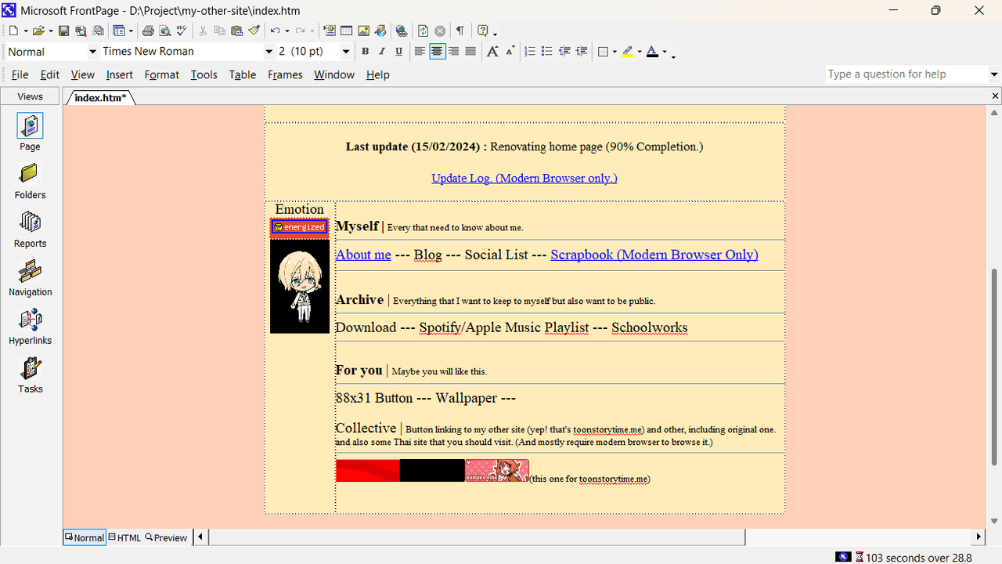Switch to the Tasks view

tap(31, 375)
